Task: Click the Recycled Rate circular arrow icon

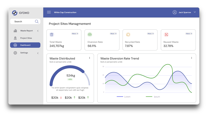Action: point(128,34)
